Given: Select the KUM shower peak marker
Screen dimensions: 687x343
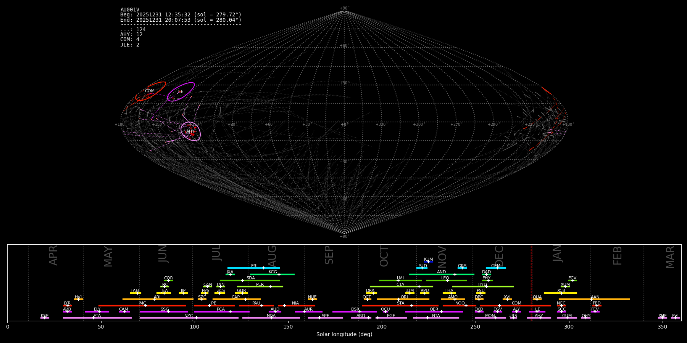Looking at the screenshot, I should tap(429, 262).
